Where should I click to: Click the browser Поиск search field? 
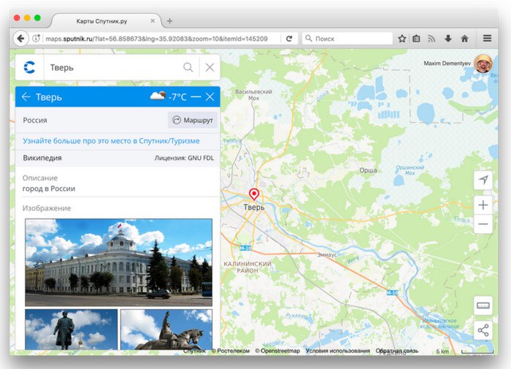(347, 39)
